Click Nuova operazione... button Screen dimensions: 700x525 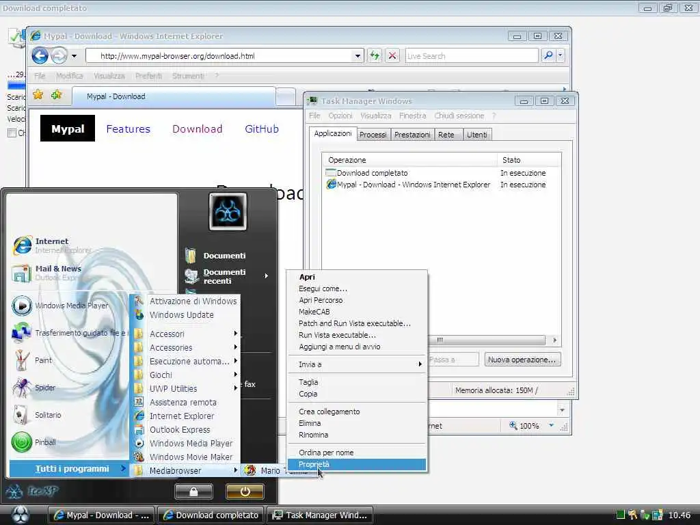click(522, 360)
